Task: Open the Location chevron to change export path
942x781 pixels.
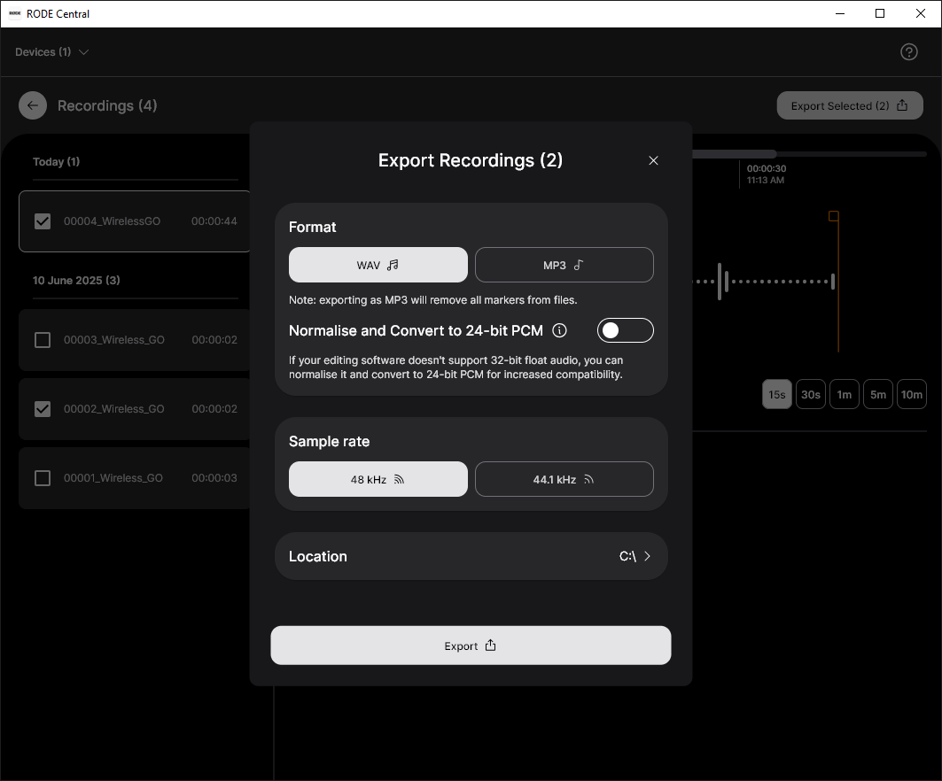Action: click(x=646, y=556)
